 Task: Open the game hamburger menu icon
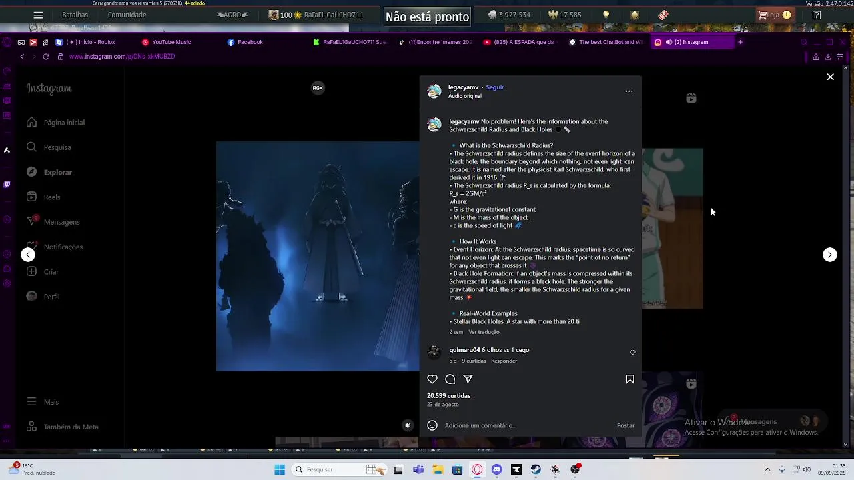pyautogui.click(x=38, y=15)
